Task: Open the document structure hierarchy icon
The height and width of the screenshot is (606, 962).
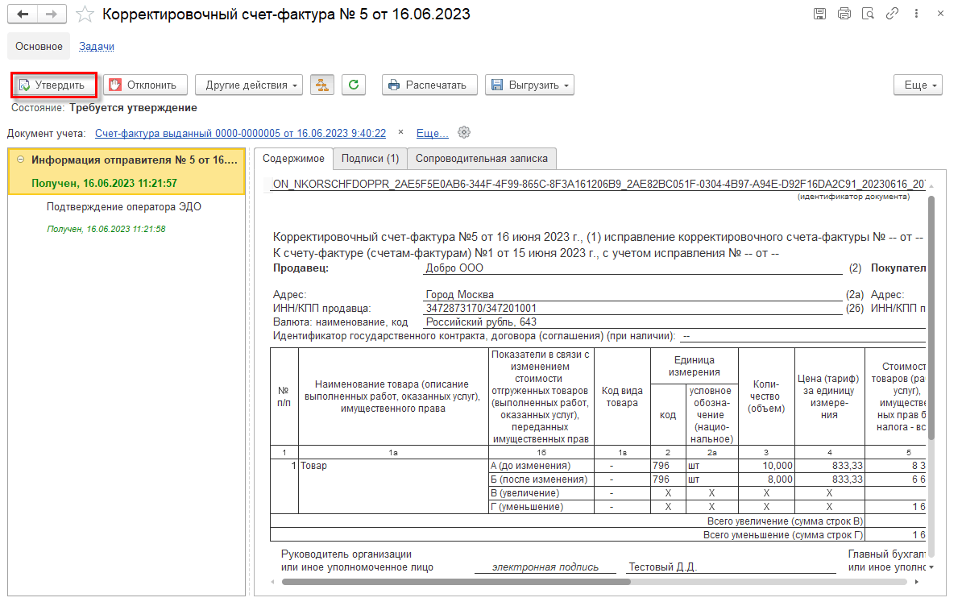Action: click(322, 85)
